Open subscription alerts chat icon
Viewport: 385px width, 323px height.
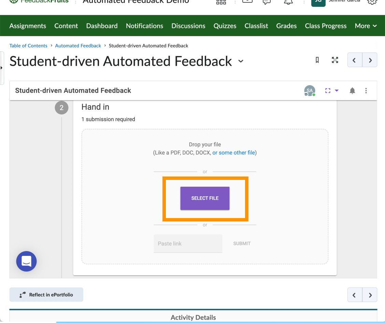[267, 2]
